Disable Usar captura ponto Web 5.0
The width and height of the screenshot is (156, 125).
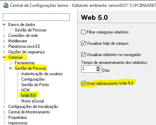click(x=83, y=83)
